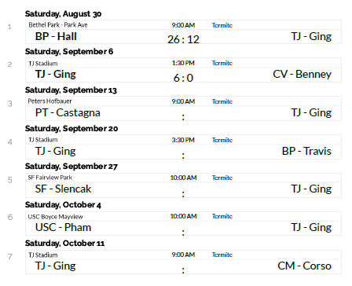The height and width of the screenshot is (286, 352).
Task: Select the Termite label in October 11 game
Action: click(x=222, y=255)
